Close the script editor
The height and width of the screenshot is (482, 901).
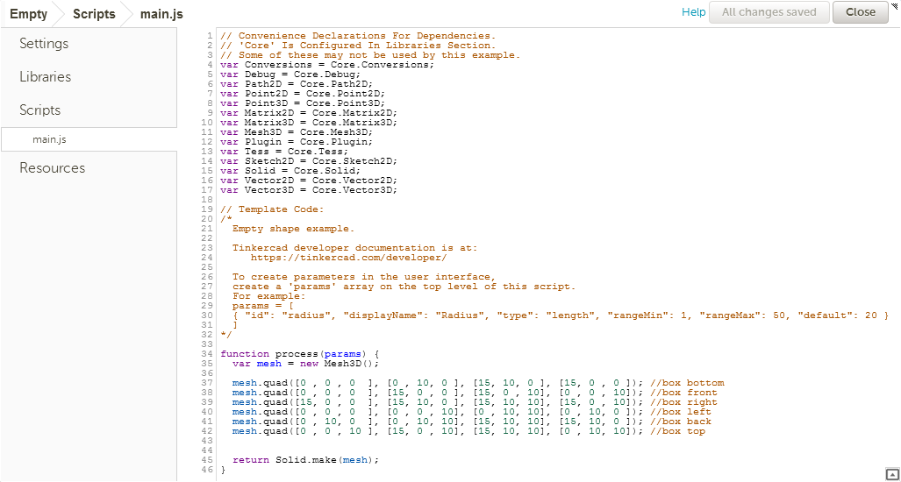click(x=860, y=12)
